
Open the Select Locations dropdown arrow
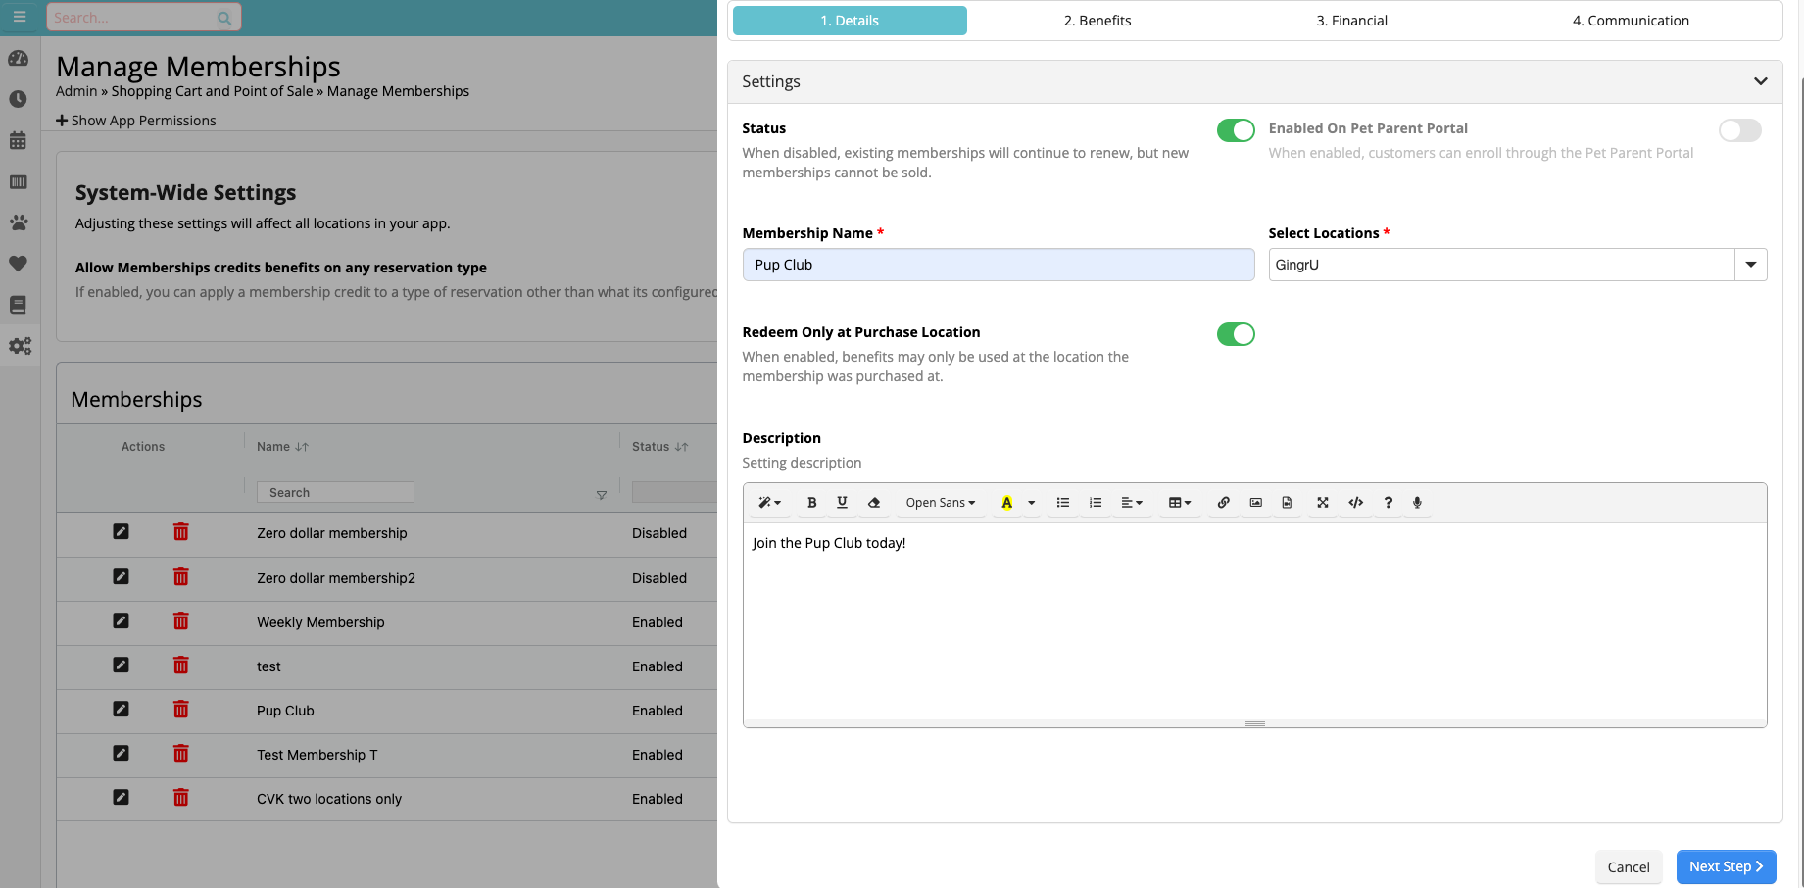pos(1750,265)
